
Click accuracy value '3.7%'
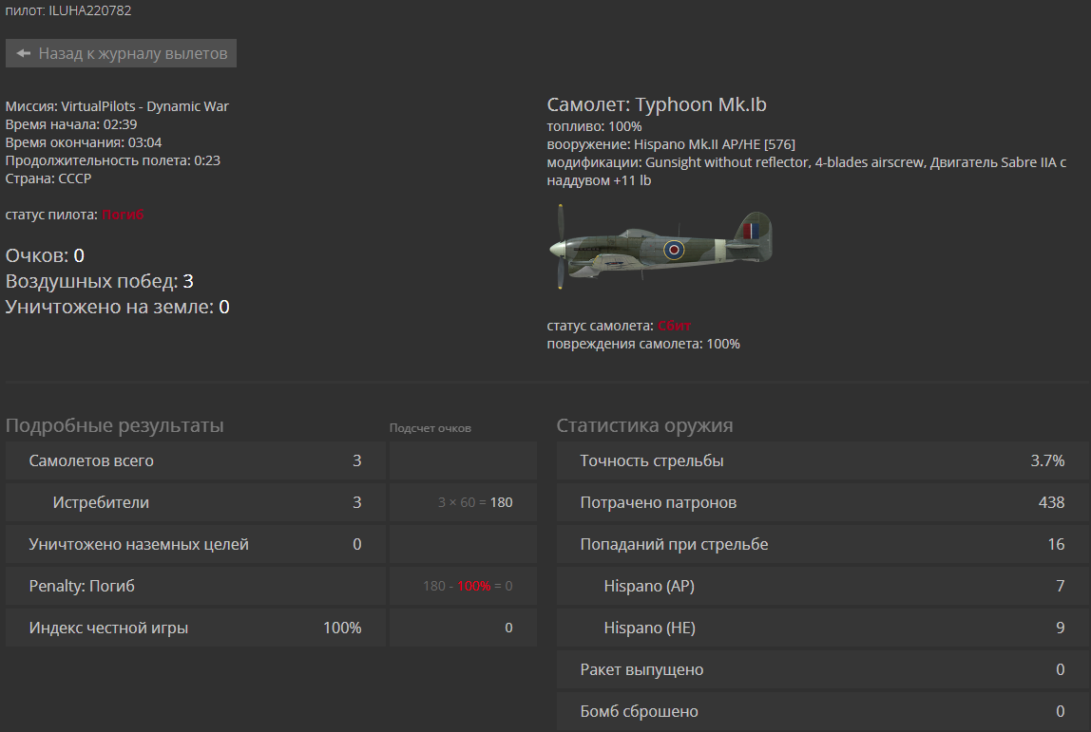[1048, 460]
